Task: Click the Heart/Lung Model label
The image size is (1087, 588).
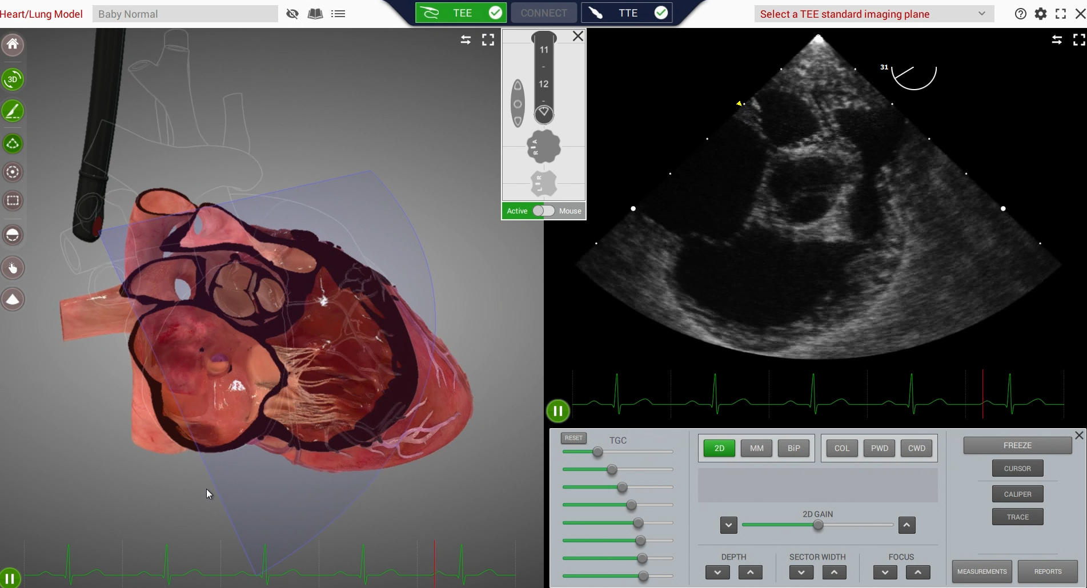Action: point(41,14)
